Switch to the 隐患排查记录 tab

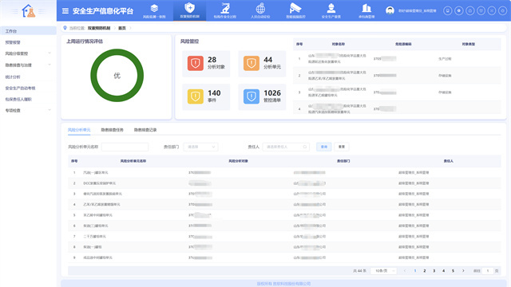[x=145, y=130]
